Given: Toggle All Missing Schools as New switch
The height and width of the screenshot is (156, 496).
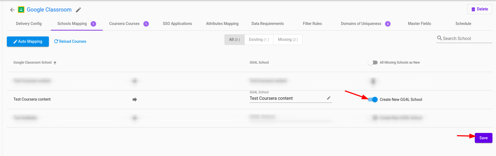Looking at the screenshot, I should click(373, 63).
